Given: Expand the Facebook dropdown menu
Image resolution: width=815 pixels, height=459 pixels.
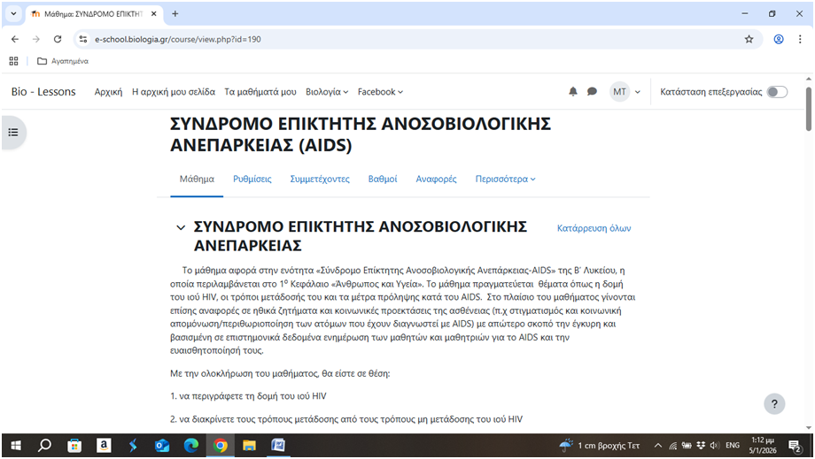Looking at the screenshot, I should tap(380, 92).
